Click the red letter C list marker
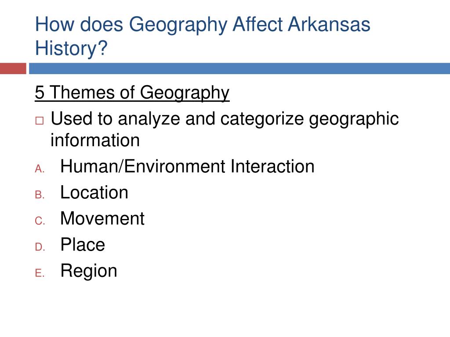Screen dimensions: 450x337 [40, 221]
